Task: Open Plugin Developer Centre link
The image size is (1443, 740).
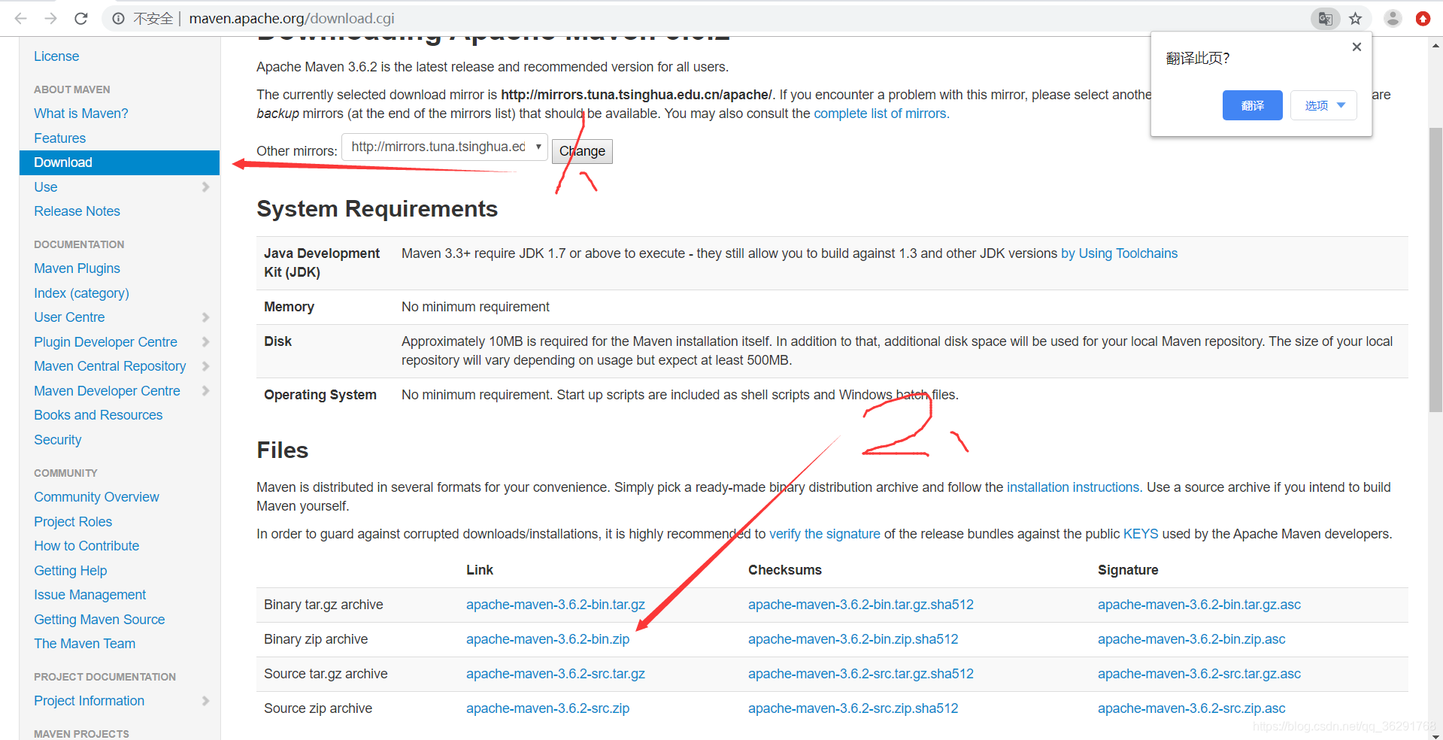Action: coord(106,342)
